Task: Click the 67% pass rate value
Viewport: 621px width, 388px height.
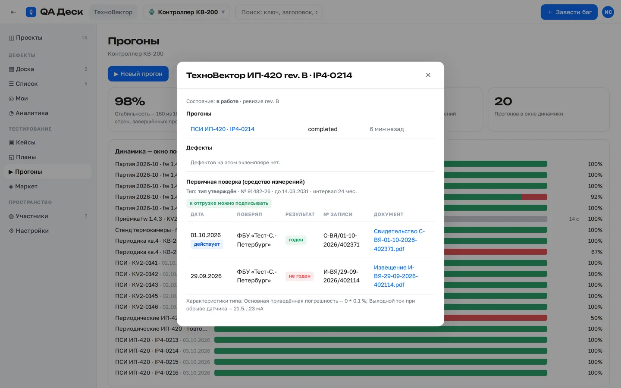Action: [596, 252]
